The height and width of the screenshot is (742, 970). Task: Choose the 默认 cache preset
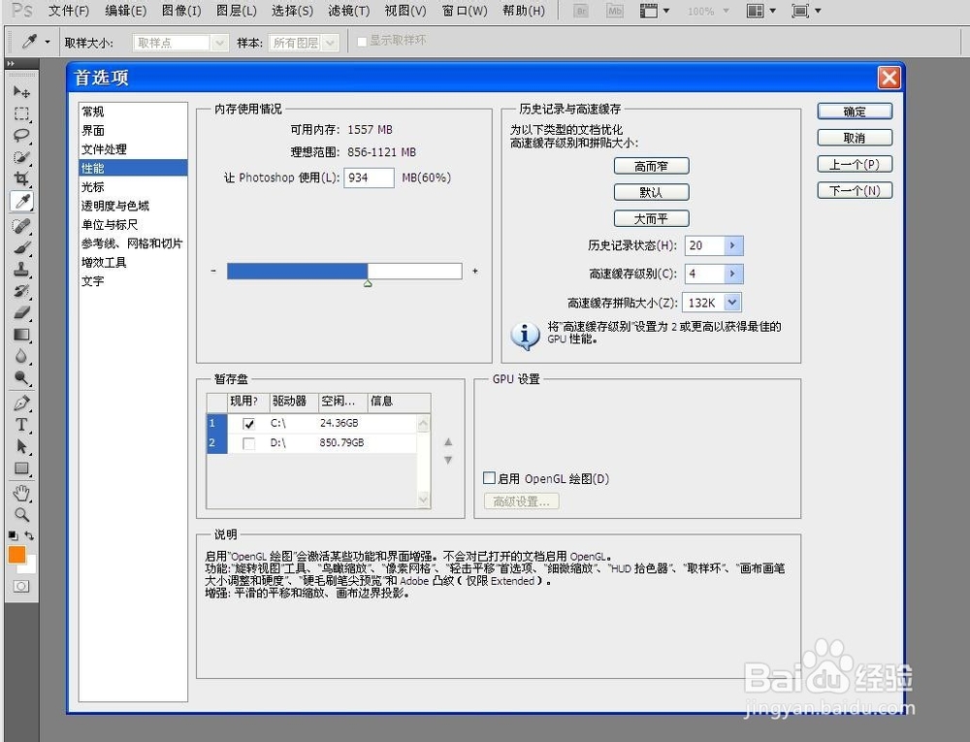651,192
